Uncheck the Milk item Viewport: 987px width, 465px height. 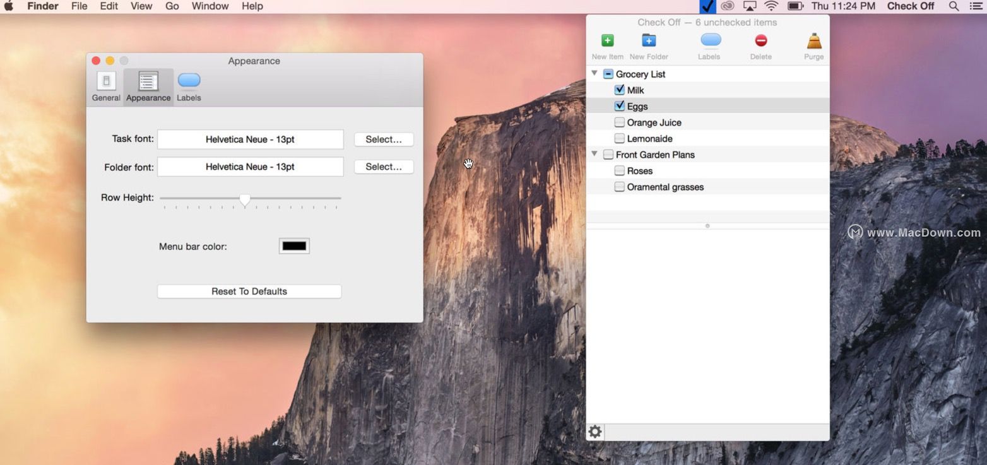[620, 90]
